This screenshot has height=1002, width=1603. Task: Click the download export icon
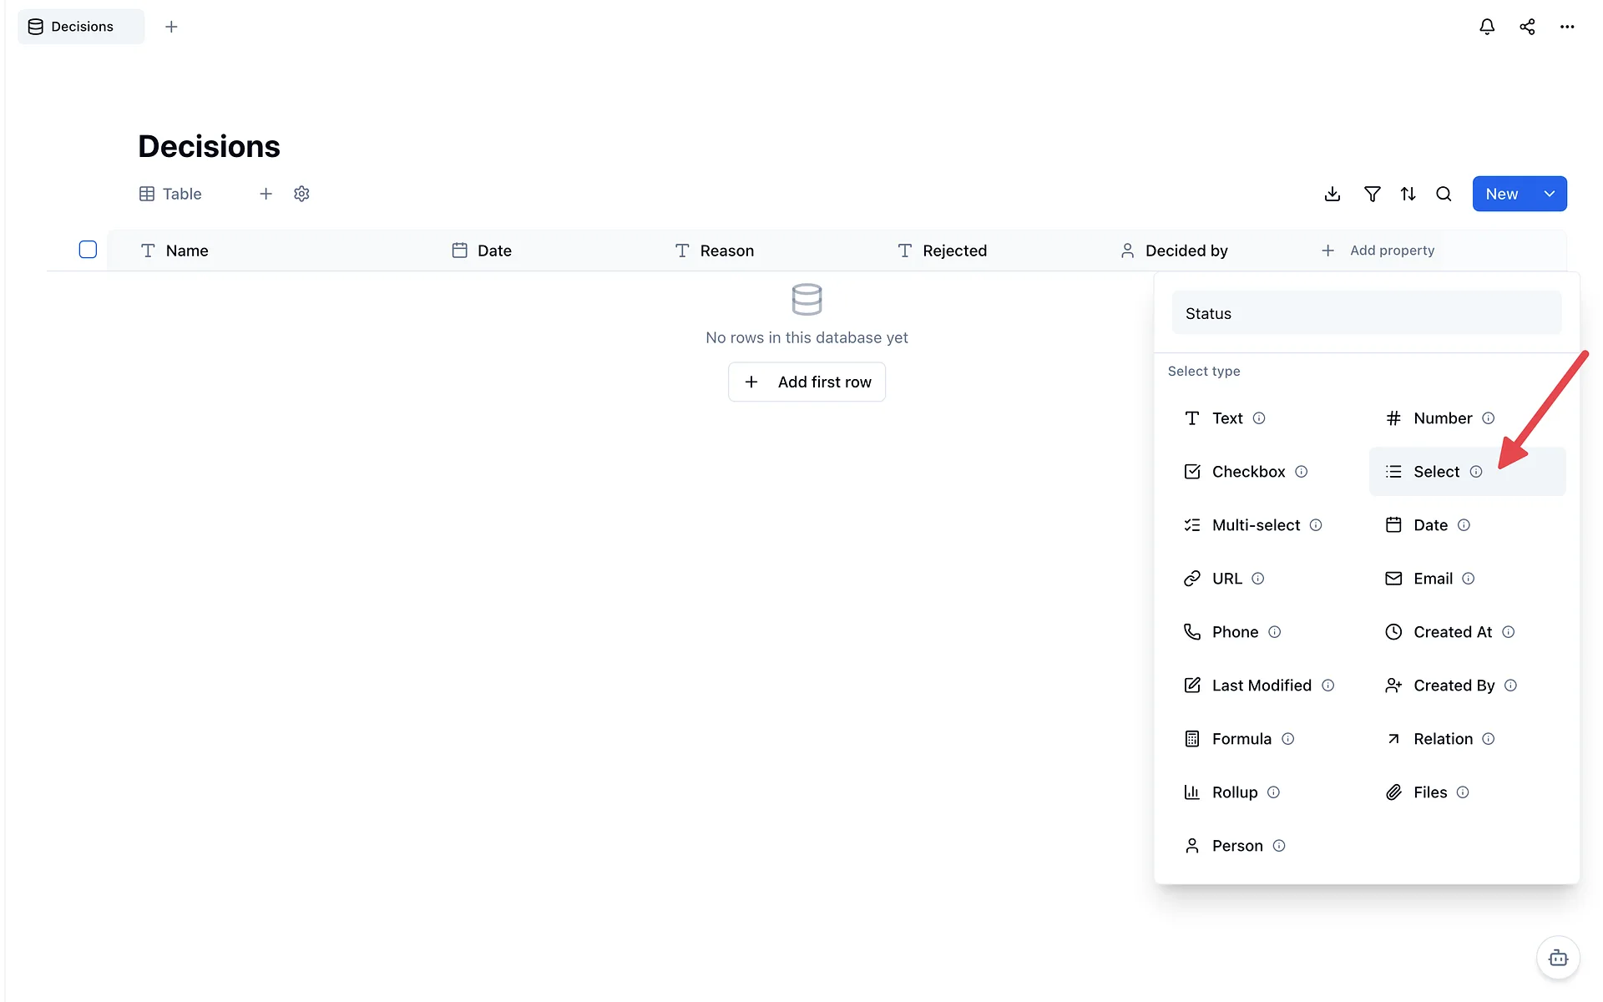(x=1332, y=194)
